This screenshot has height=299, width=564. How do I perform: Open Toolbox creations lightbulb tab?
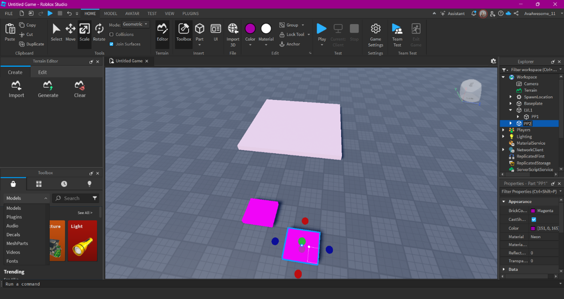pyautogui.click(x=89, y=184)
